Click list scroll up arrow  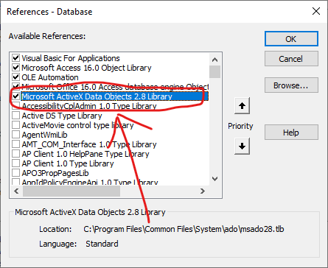[214, 60]
